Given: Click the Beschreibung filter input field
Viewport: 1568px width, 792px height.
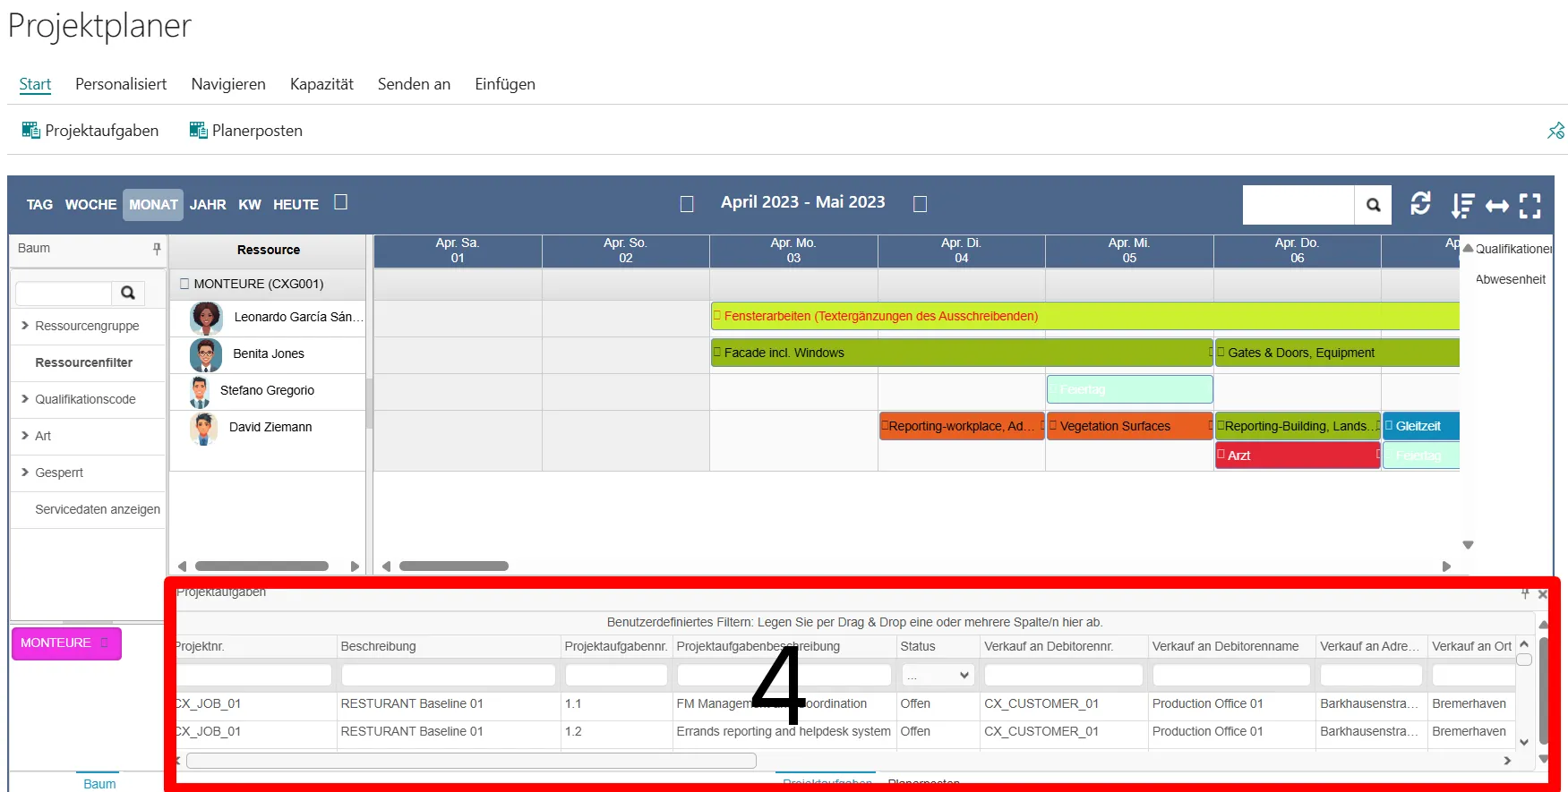Looking at the screenshot, I should 448,675.
